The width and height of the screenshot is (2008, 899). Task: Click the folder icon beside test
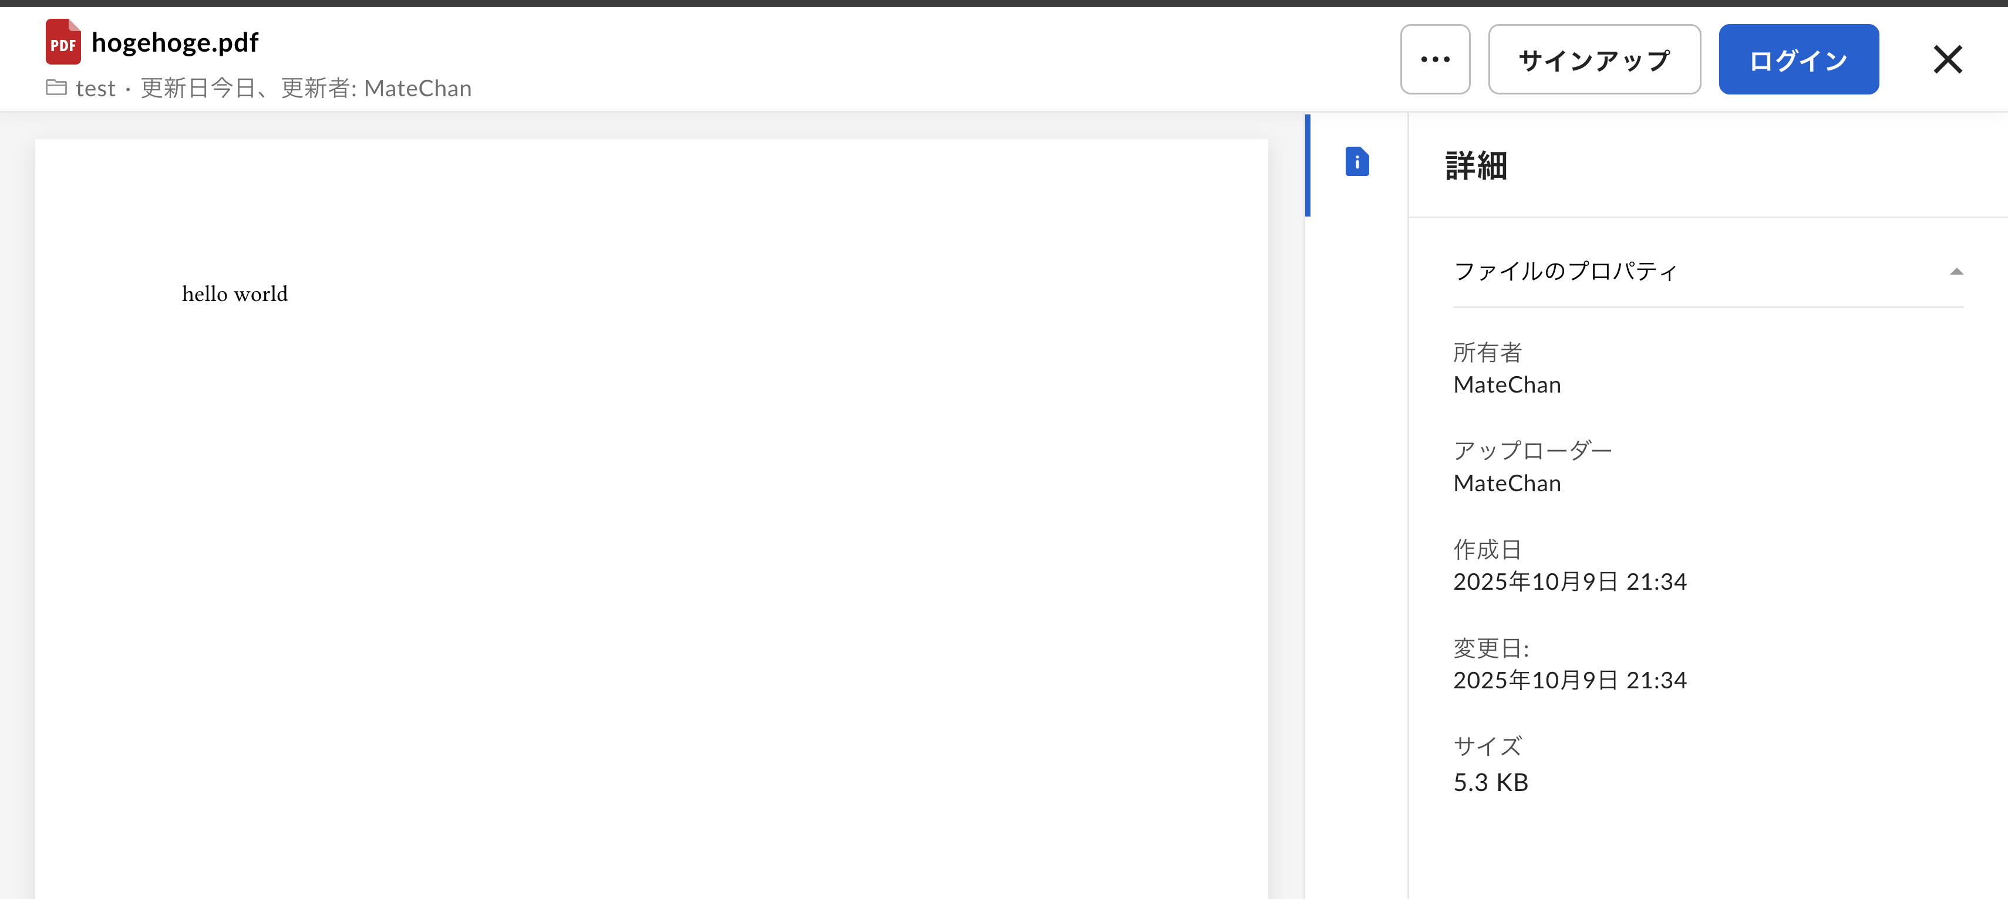click(x=56, y=88)
